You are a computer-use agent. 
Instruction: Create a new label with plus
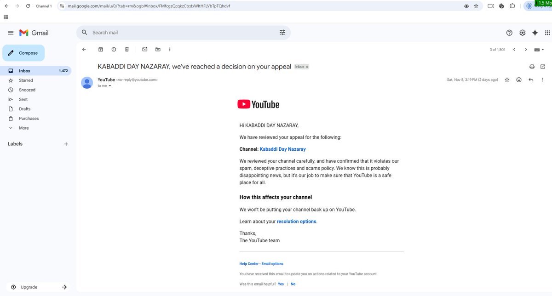tap(66, 144)
